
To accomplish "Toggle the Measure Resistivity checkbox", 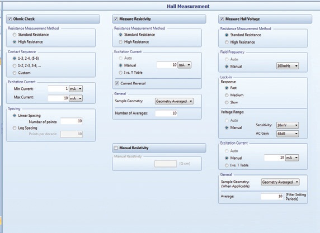I will point(116,19).
